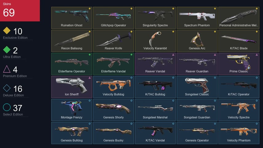Select the Elderflame Vandal skin card
Image resolution: width=263 pixels, height=148 pixels.
tap(114, 64)
